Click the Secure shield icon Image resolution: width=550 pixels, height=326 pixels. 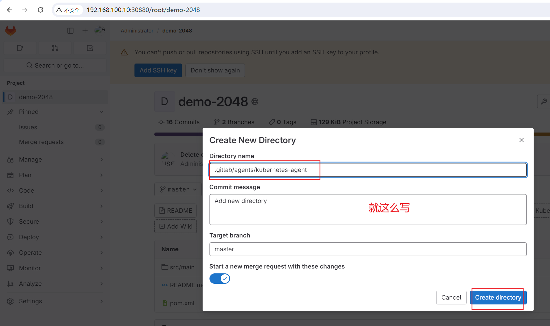click(x=10, y=222)
